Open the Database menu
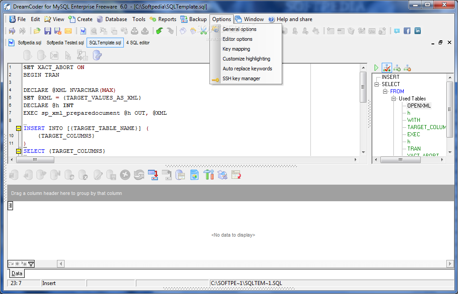 coord(112,19)
